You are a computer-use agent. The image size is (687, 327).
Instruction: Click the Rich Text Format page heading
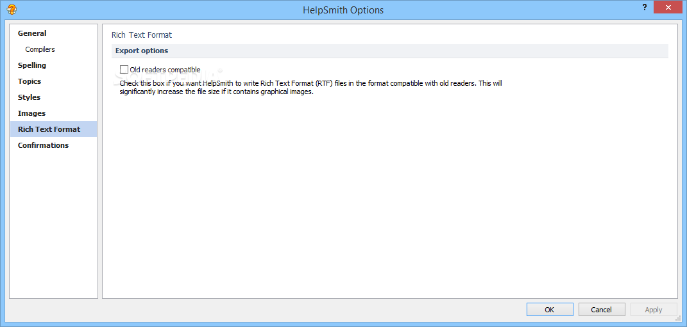(142, 35)
